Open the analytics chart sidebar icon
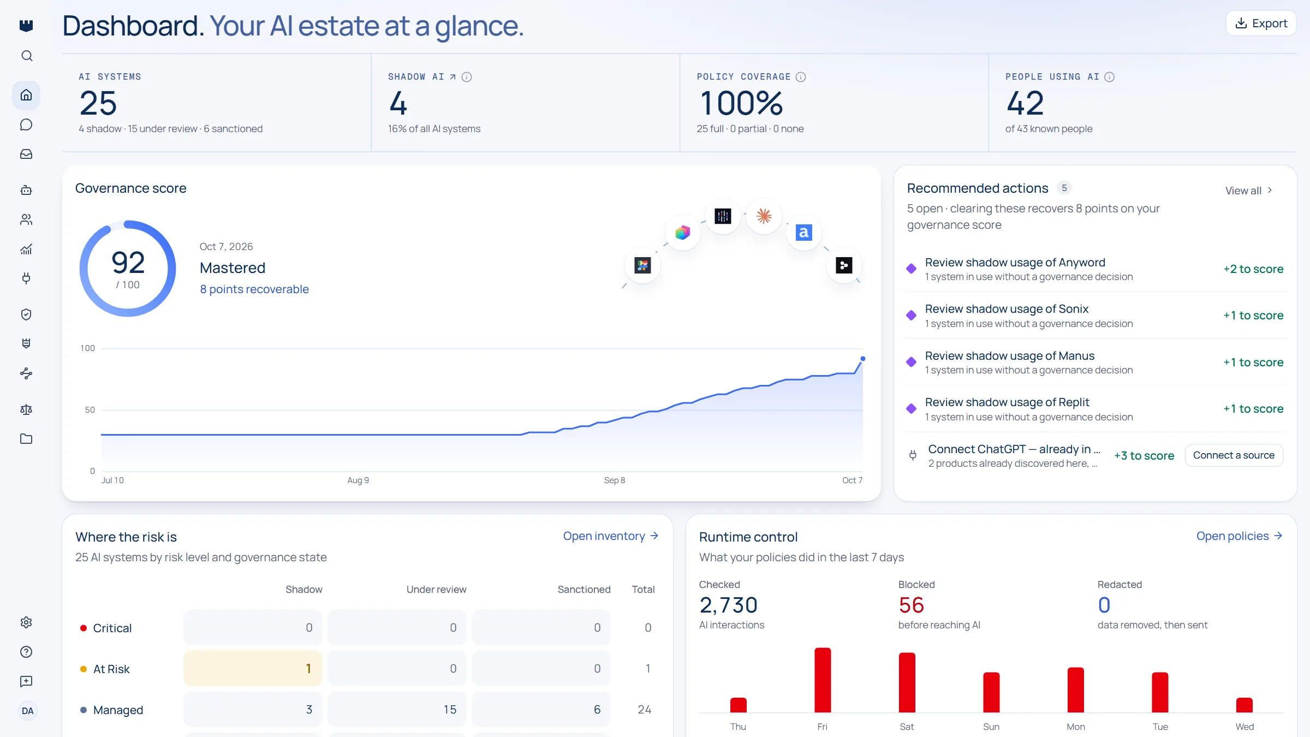Image resolution: width=1310 pixels, height=737 pixels. [x=26, y=249]
